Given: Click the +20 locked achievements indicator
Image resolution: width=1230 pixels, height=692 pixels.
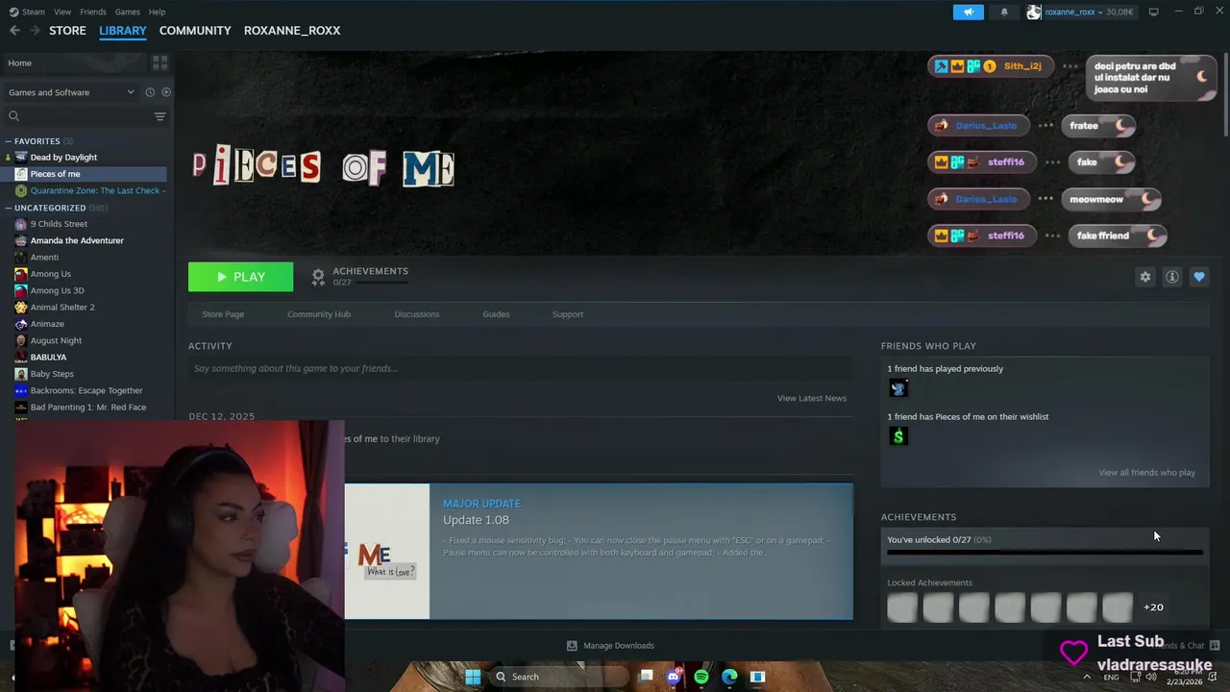Looking at the screenshot, I should point(1153,607).
